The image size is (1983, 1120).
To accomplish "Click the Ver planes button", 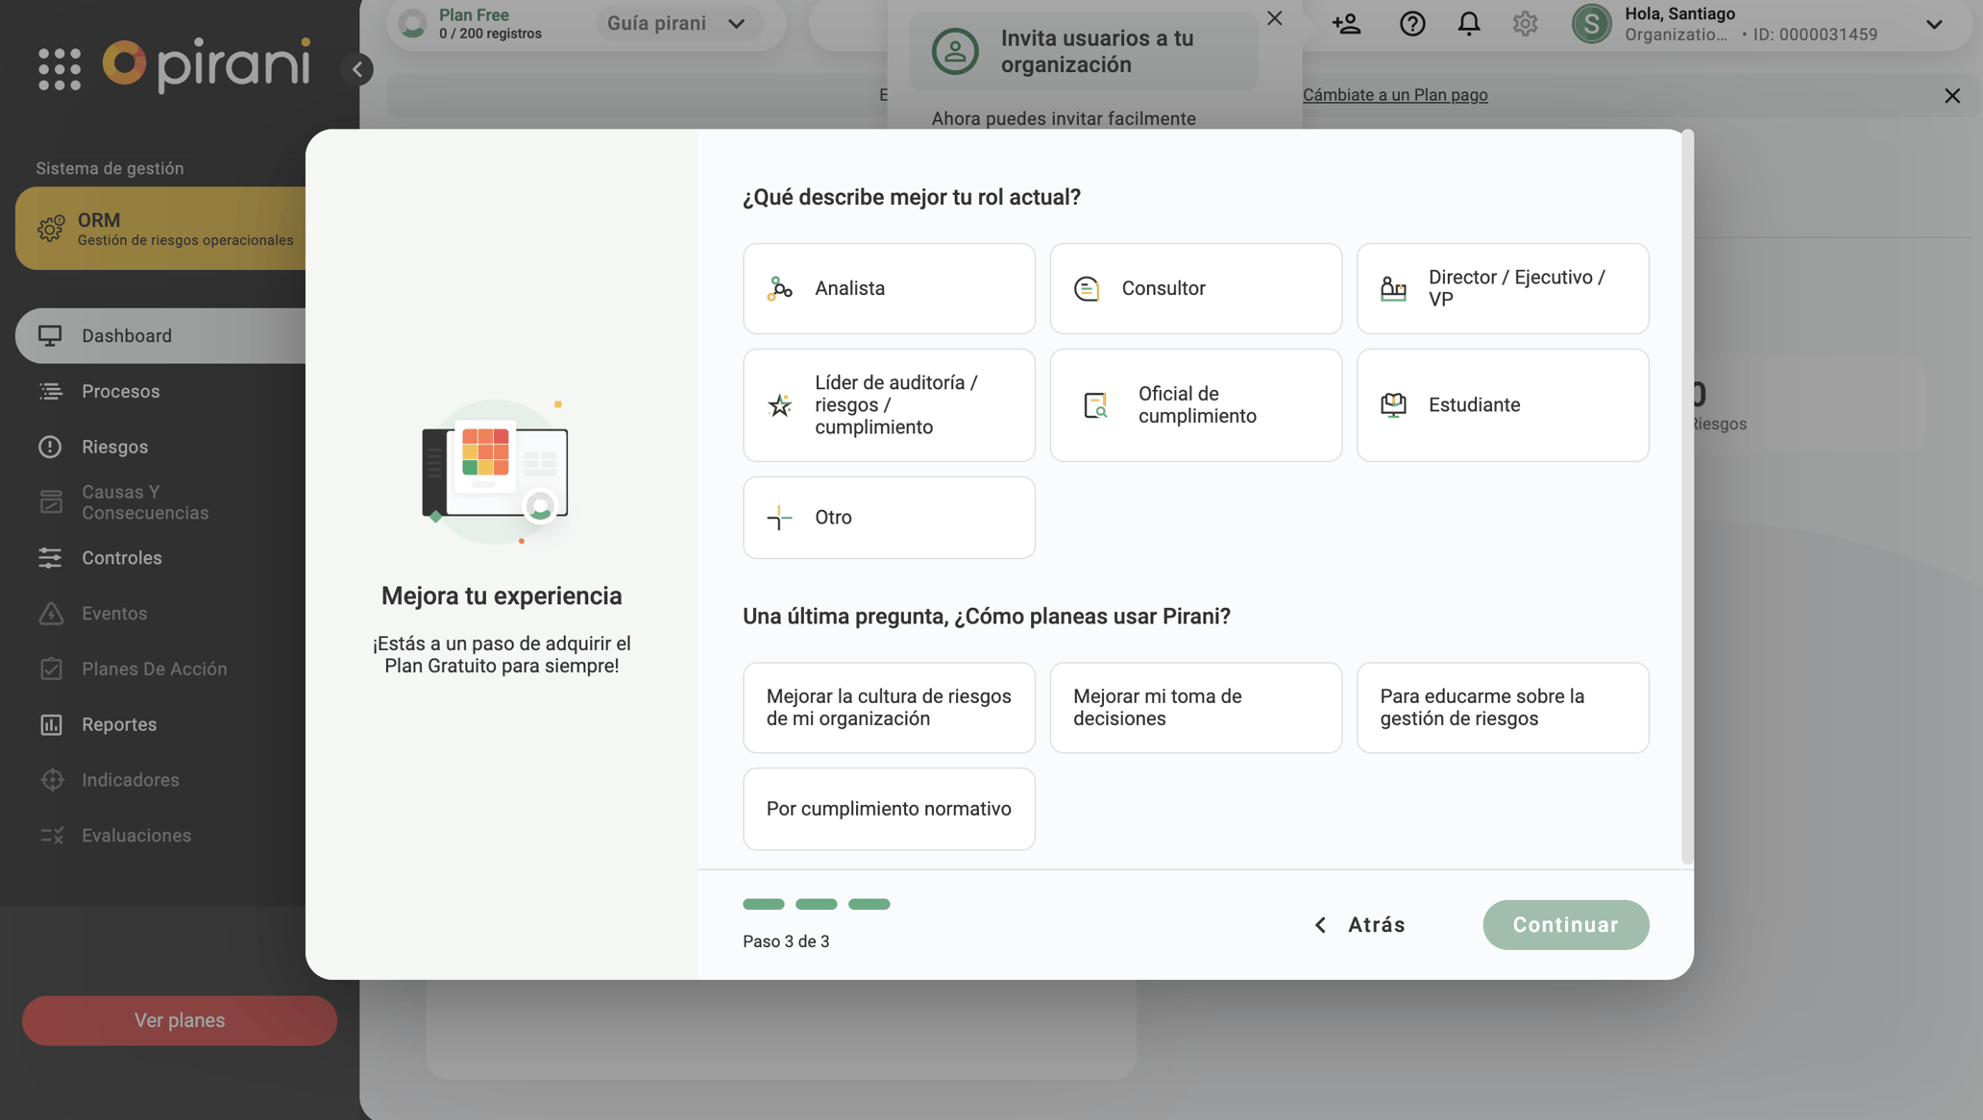I will [179, 1020].
